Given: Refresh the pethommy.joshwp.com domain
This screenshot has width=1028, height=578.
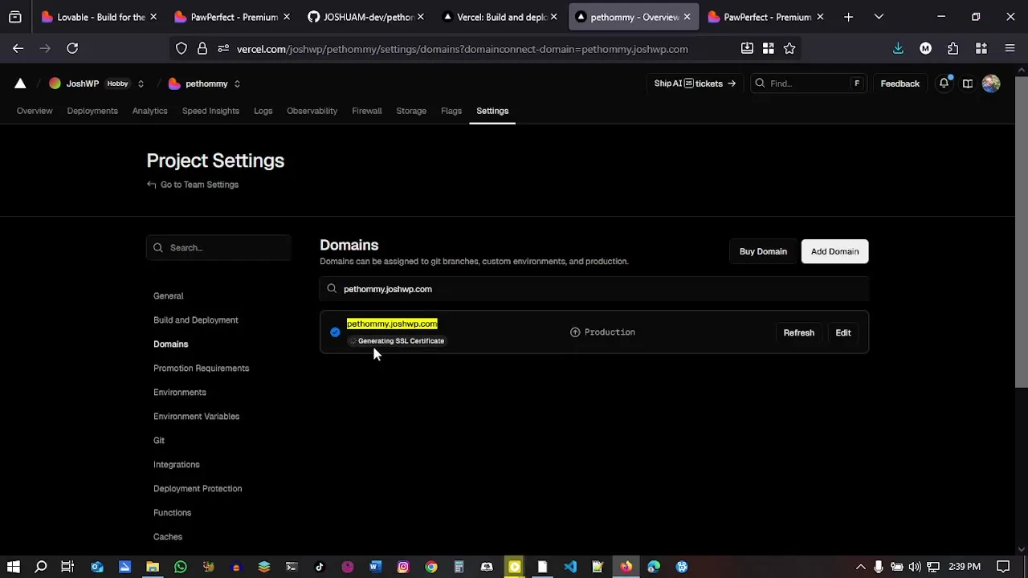Looking at the screenshot, I should tap(799, 332).
